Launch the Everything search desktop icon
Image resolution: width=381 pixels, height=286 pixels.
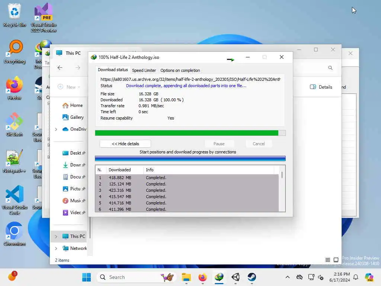(15, 52)
